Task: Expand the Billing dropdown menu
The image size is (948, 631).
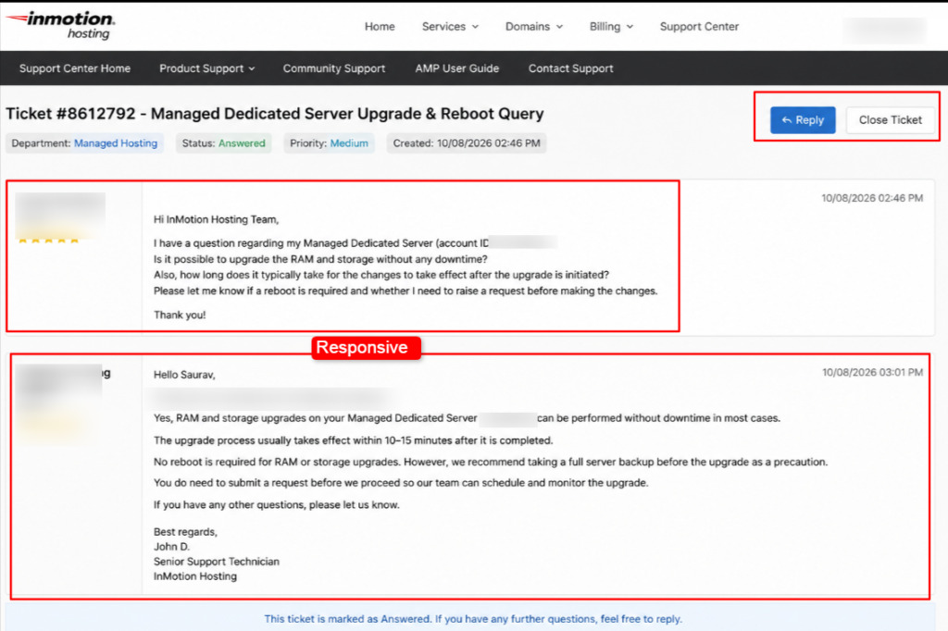Action: pyautogui.click(x=611, y=27)
